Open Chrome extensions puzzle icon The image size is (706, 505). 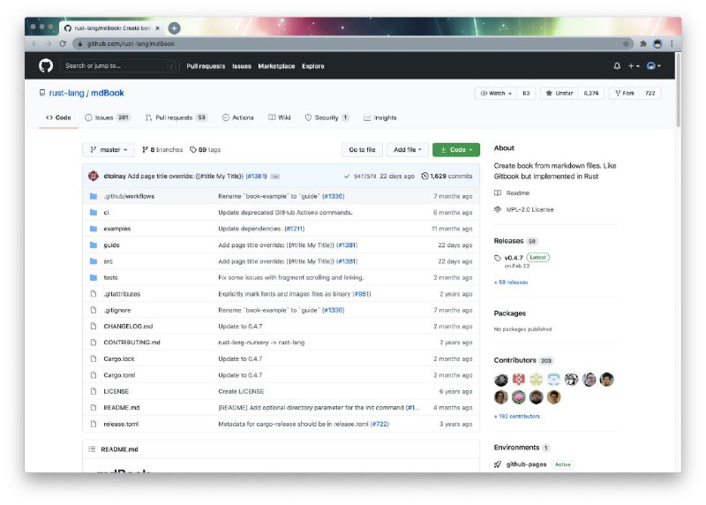tap(643, 43)
